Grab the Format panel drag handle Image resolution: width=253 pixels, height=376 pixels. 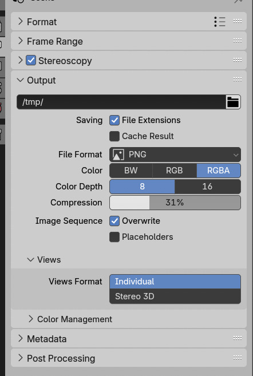coord(237,21)
